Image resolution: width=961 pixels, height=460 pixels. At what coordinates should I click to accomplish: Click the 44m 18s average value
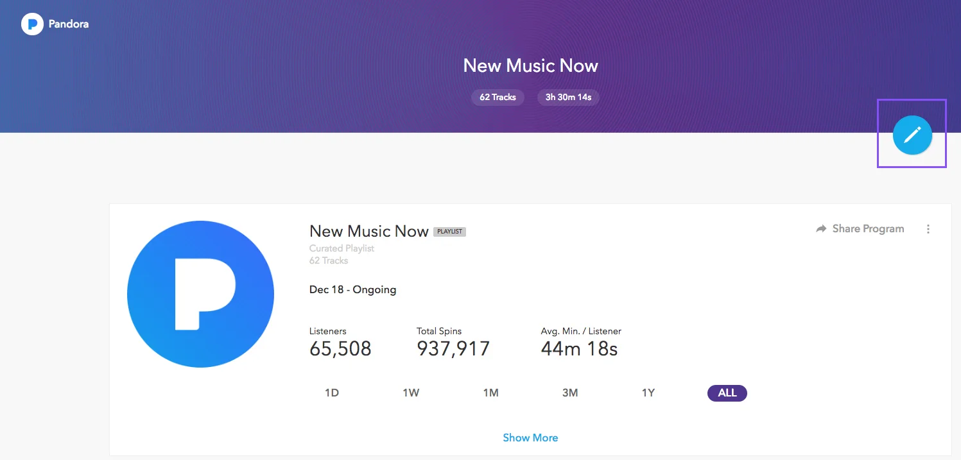580,348
